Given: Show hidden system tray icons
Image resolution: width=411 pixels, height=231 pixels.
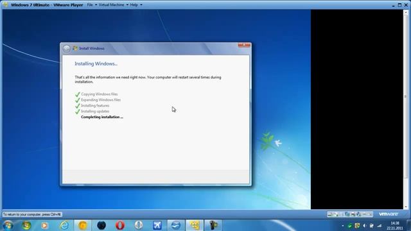Looking at the screenshot, I should pyautogui.click(x=343, y=226).
